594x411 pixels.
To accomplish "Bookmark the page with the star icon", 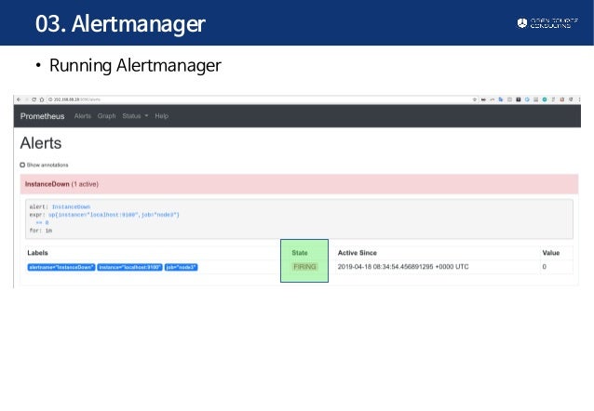I will [x=475, y=99].
